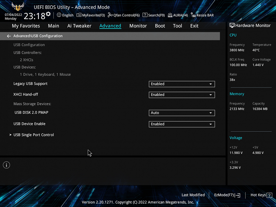Screen dimensions: 276x207
Task: Click the 07/04/2022 date
Action: (x=13, y=15)
